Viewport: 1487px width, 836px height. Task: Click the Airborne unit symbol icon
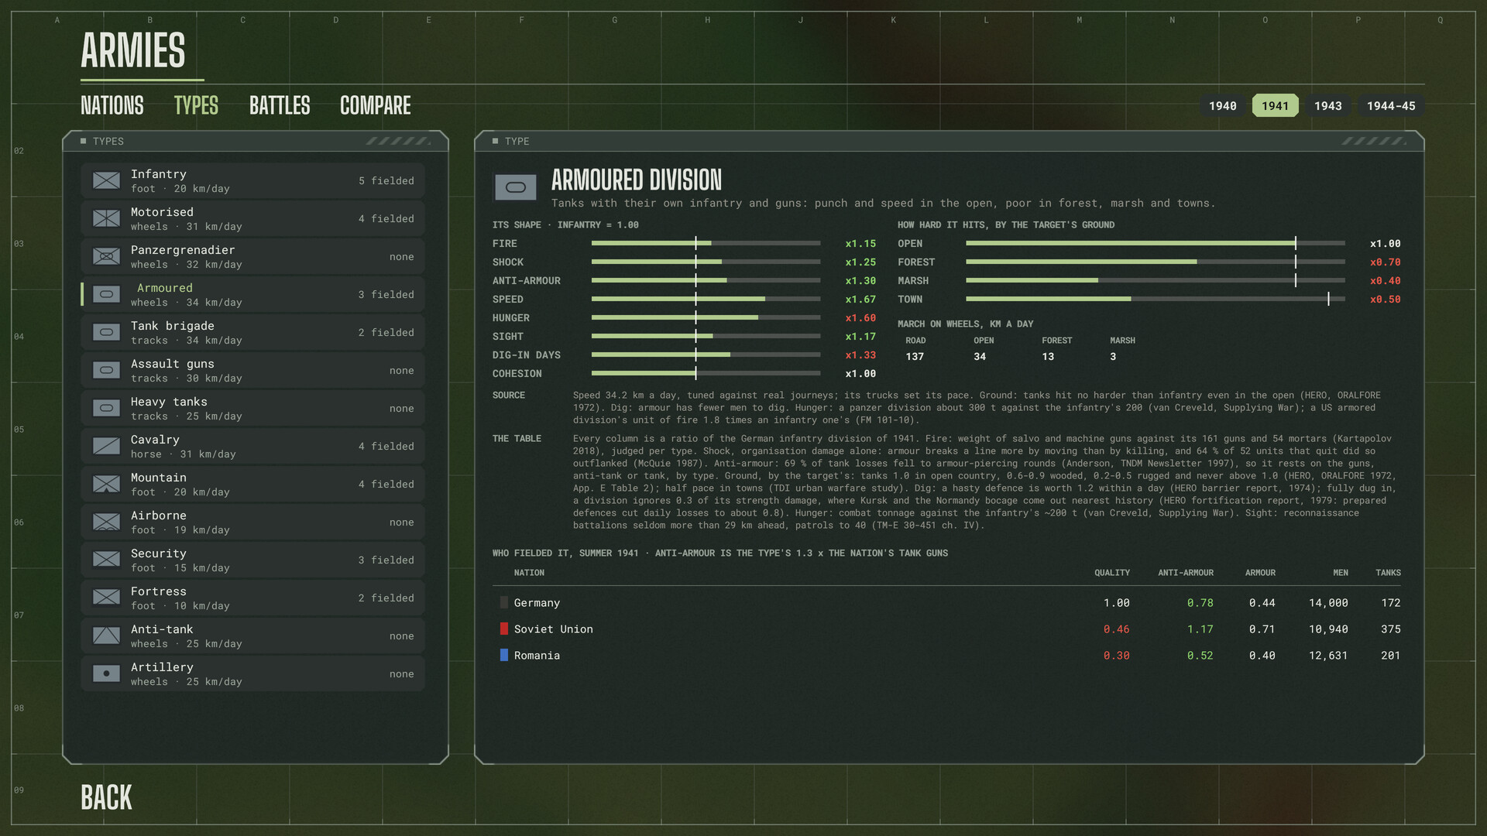point(106,522)
